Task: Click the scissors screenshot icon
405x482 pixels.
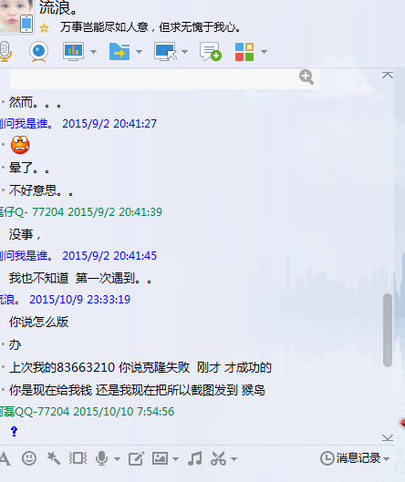Action: (219, 458)
